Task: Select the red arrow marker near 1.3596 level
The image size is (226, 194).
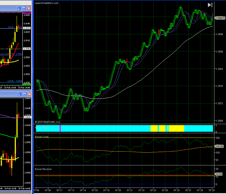Action: [159, 31]
